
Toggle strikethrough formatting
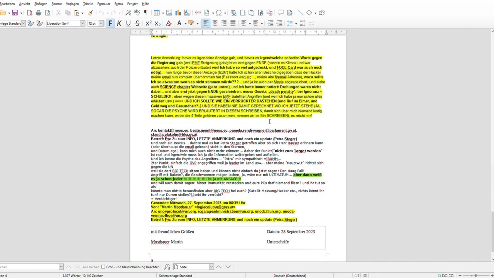[x=137, y=24]
